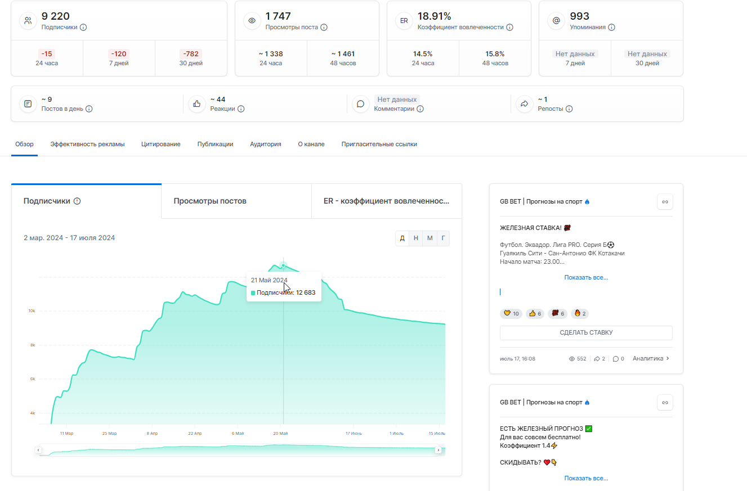Open the Аудитория tab

click(266, 144)
